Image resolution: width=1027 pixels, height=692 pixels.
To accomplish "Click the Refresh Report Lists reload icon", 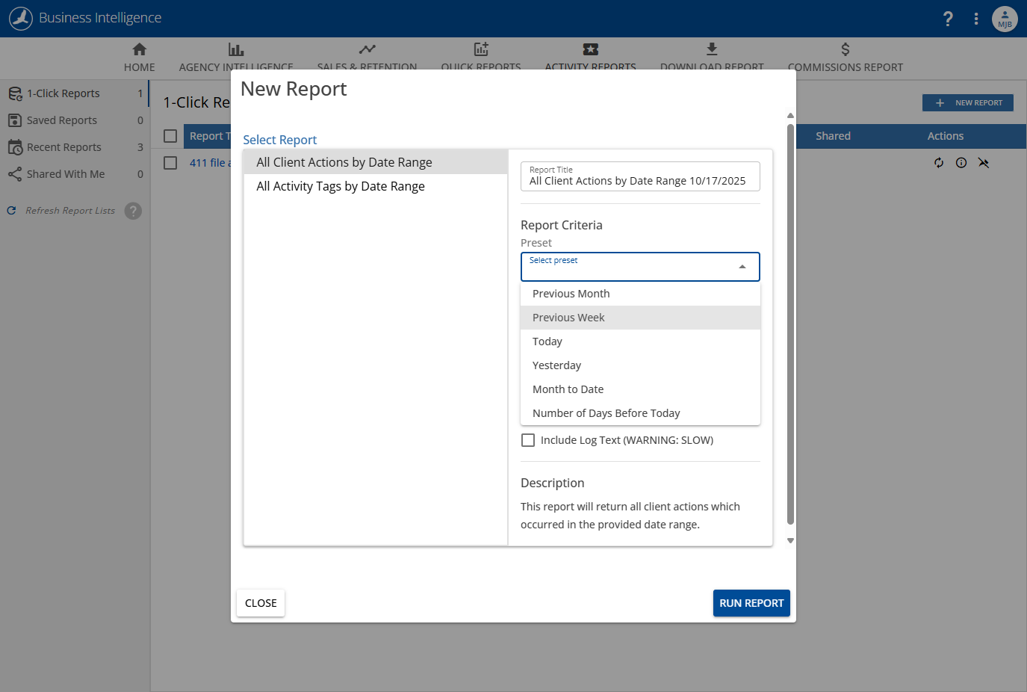I will pyautogui.click(x=11, y=211).
